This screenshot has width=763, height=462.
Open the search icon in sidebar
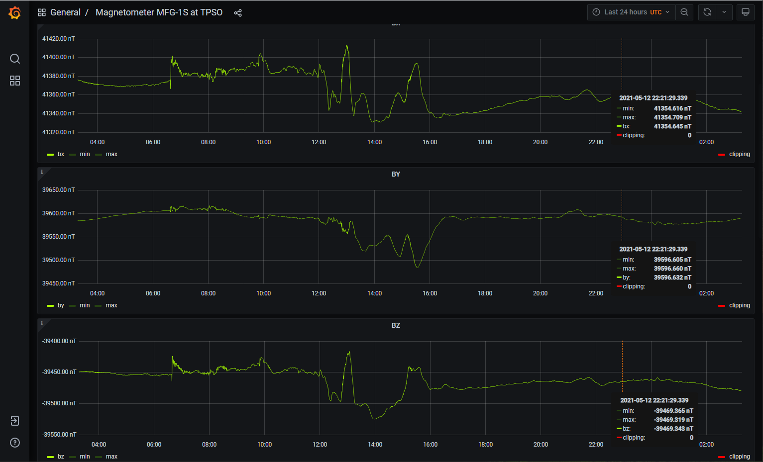[15, 59]
